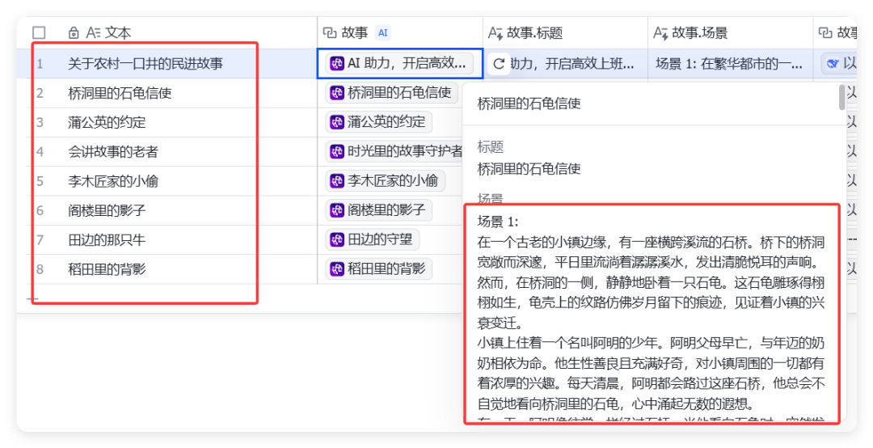
Task: Click row number 7
Action: 40,240
